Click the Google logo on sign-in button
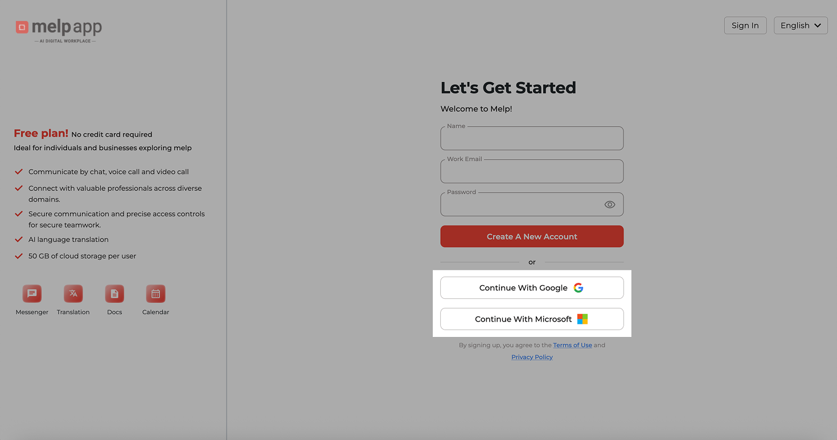This screenshot has height=440, width=837. click(x=578, y=287)
